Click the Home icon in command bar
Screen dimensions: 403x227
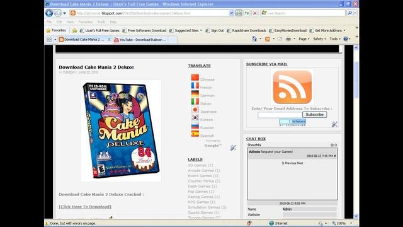pyautogui.click(x=254, y=39)
